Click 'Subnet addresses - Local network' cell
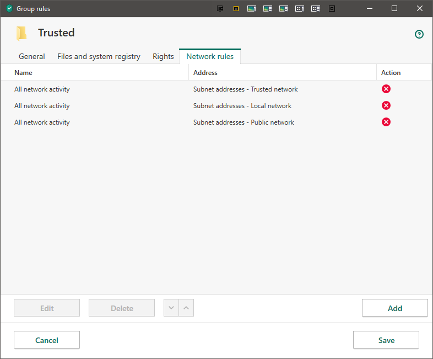433x359 pixels. (242, 106)
